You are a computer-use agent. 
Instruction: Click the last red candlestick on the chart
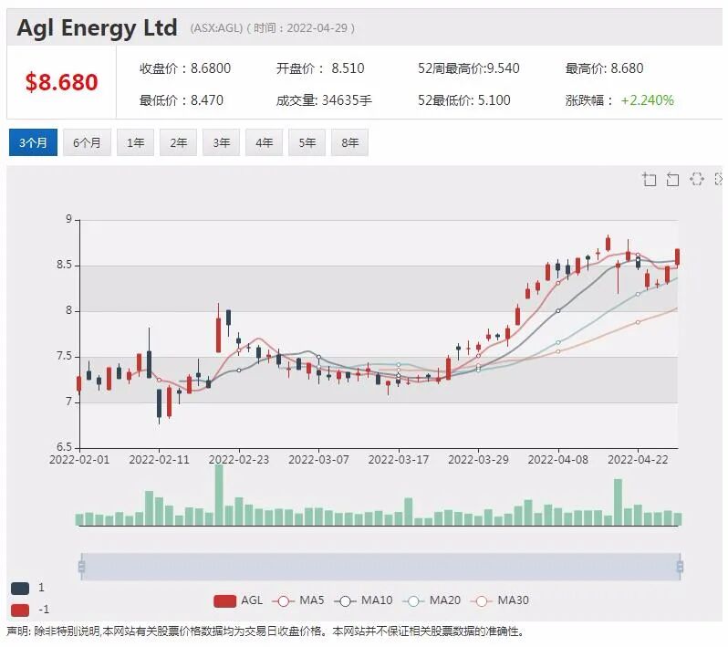pyautogui.click(x=678, y=256)
